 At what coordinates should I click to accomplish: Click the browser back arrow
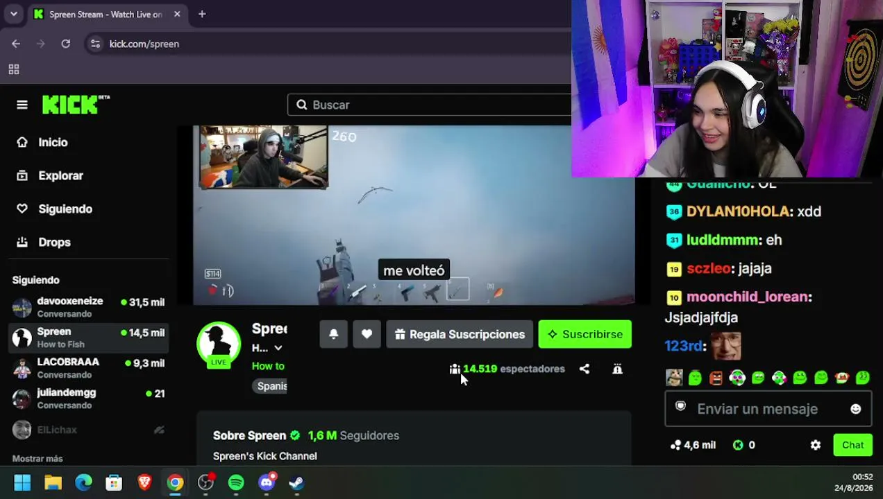coord(16,44)
